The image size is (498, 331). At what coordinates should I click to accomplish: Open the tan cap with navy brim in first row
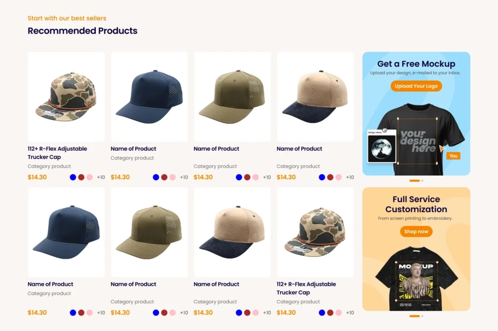pos(315,97)
